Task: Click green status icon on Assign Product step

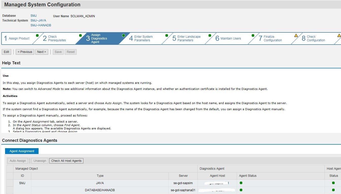Action: point(37,35)
